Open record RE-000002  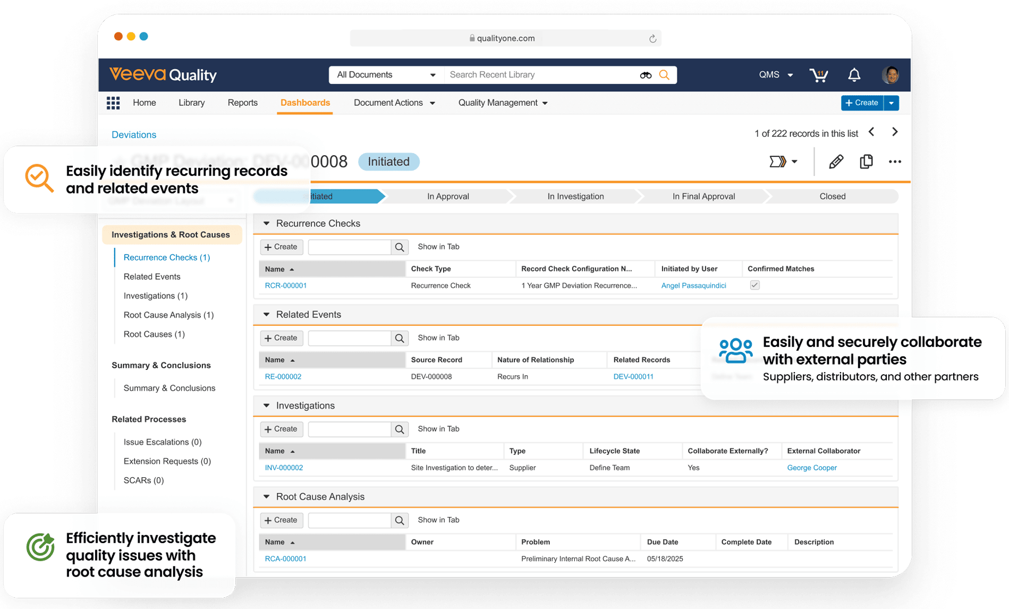283,377
